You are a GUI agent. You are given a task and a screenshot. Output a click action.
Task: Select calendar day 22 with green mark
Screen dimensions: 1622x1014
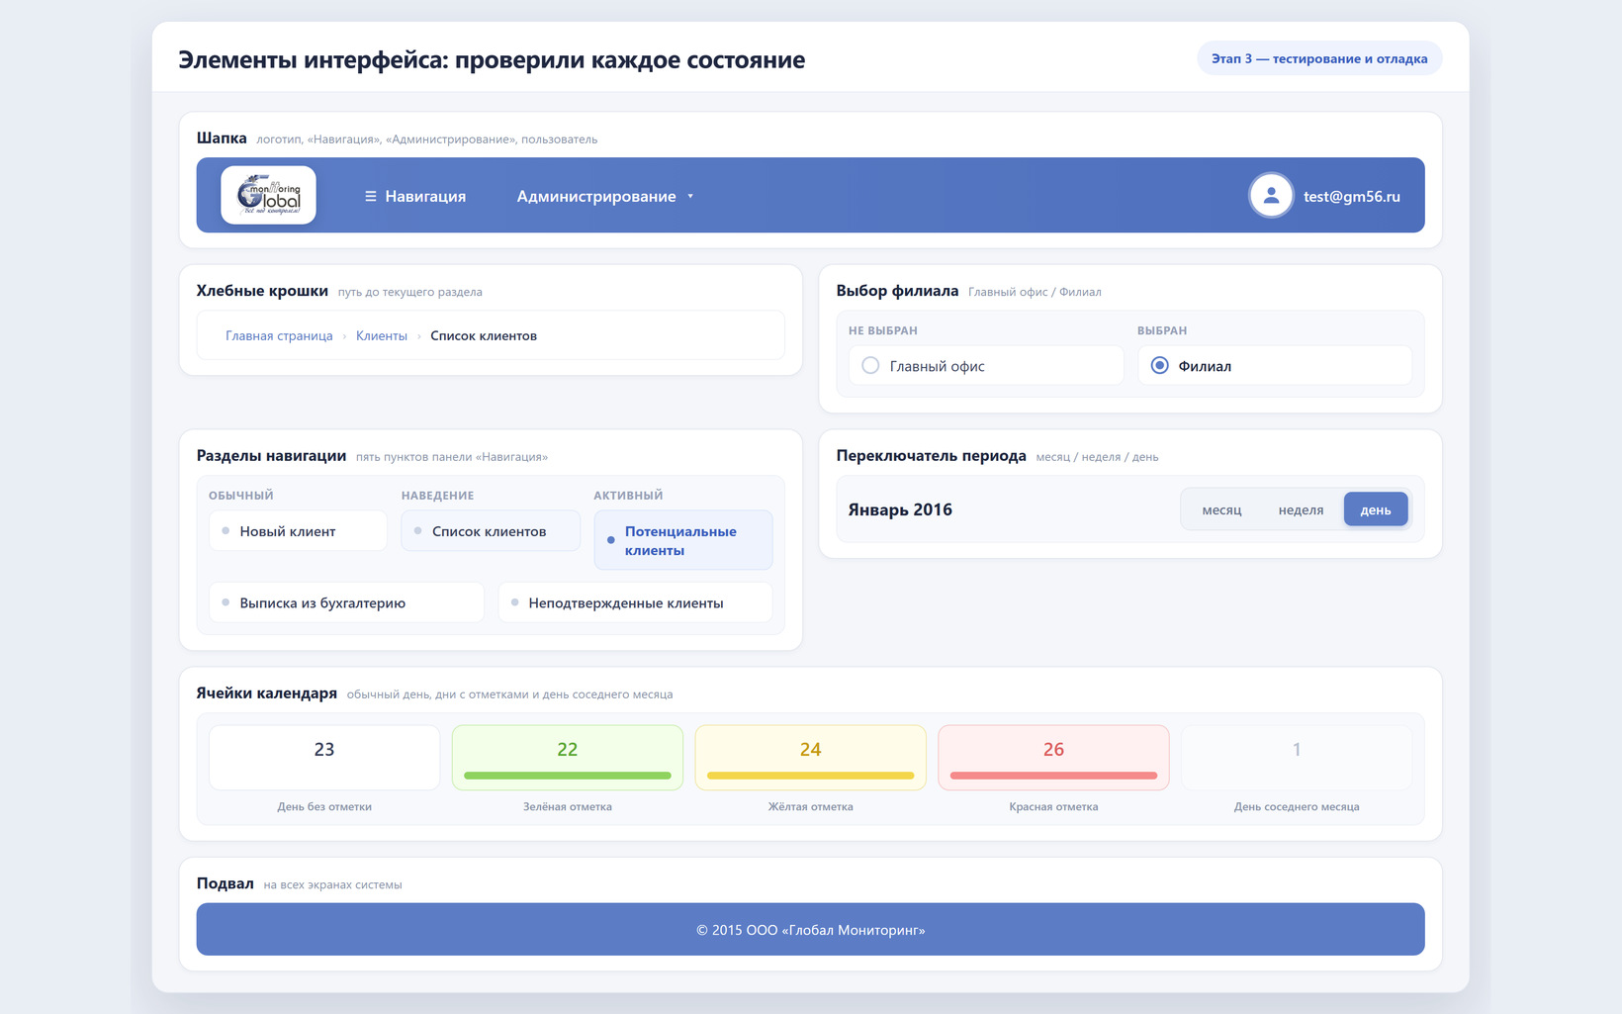point(568,758)
